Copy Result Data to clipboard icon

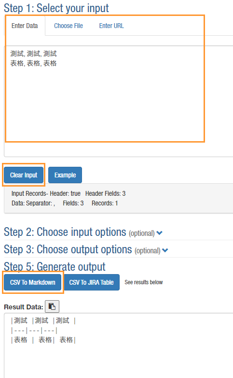coord(52,306)
